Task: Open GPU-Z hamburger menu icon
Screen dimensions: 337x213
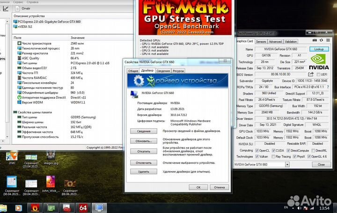Action: [328, 40]
